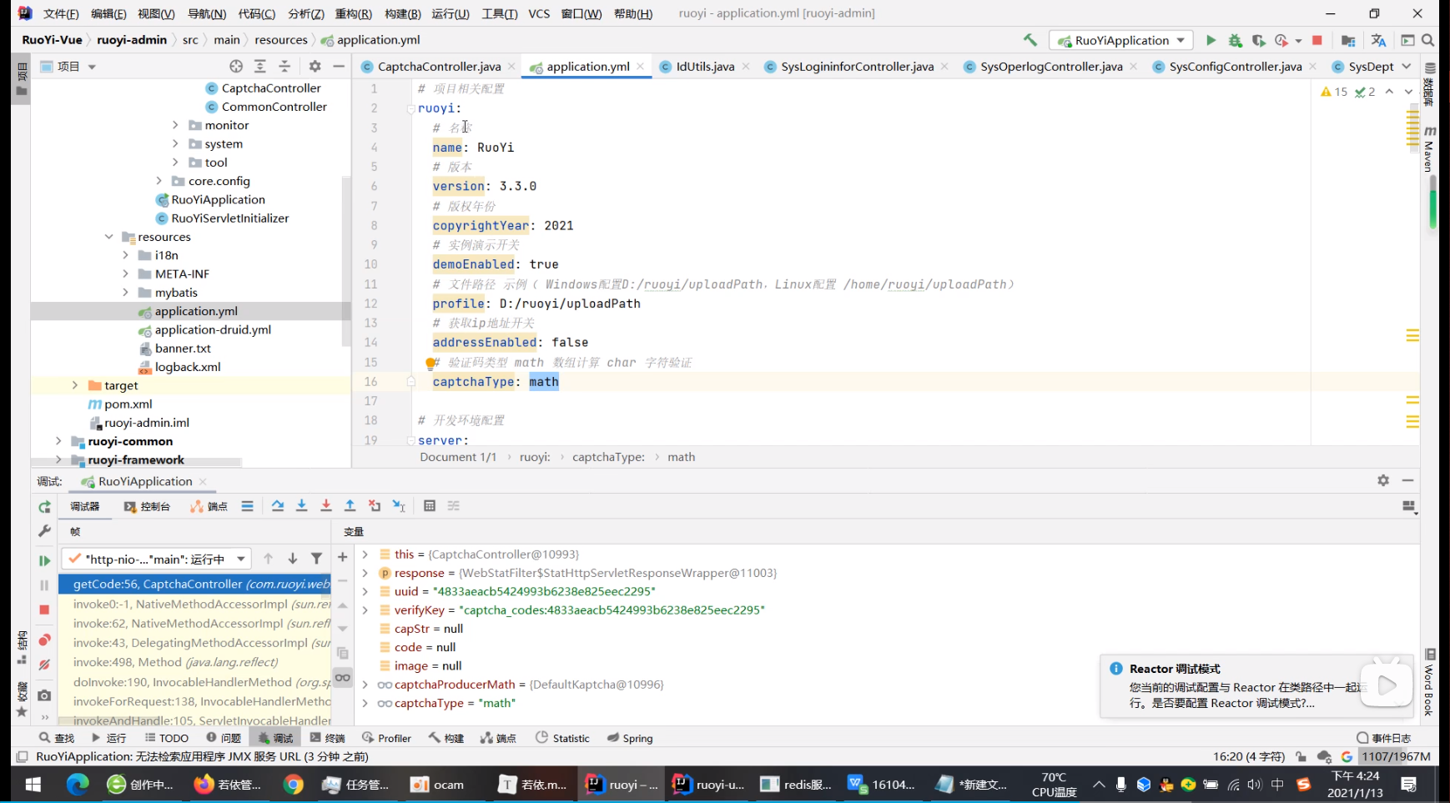Close the application.yml tab
Viewport: 1450px width, 803px height.
click(641, 66)
